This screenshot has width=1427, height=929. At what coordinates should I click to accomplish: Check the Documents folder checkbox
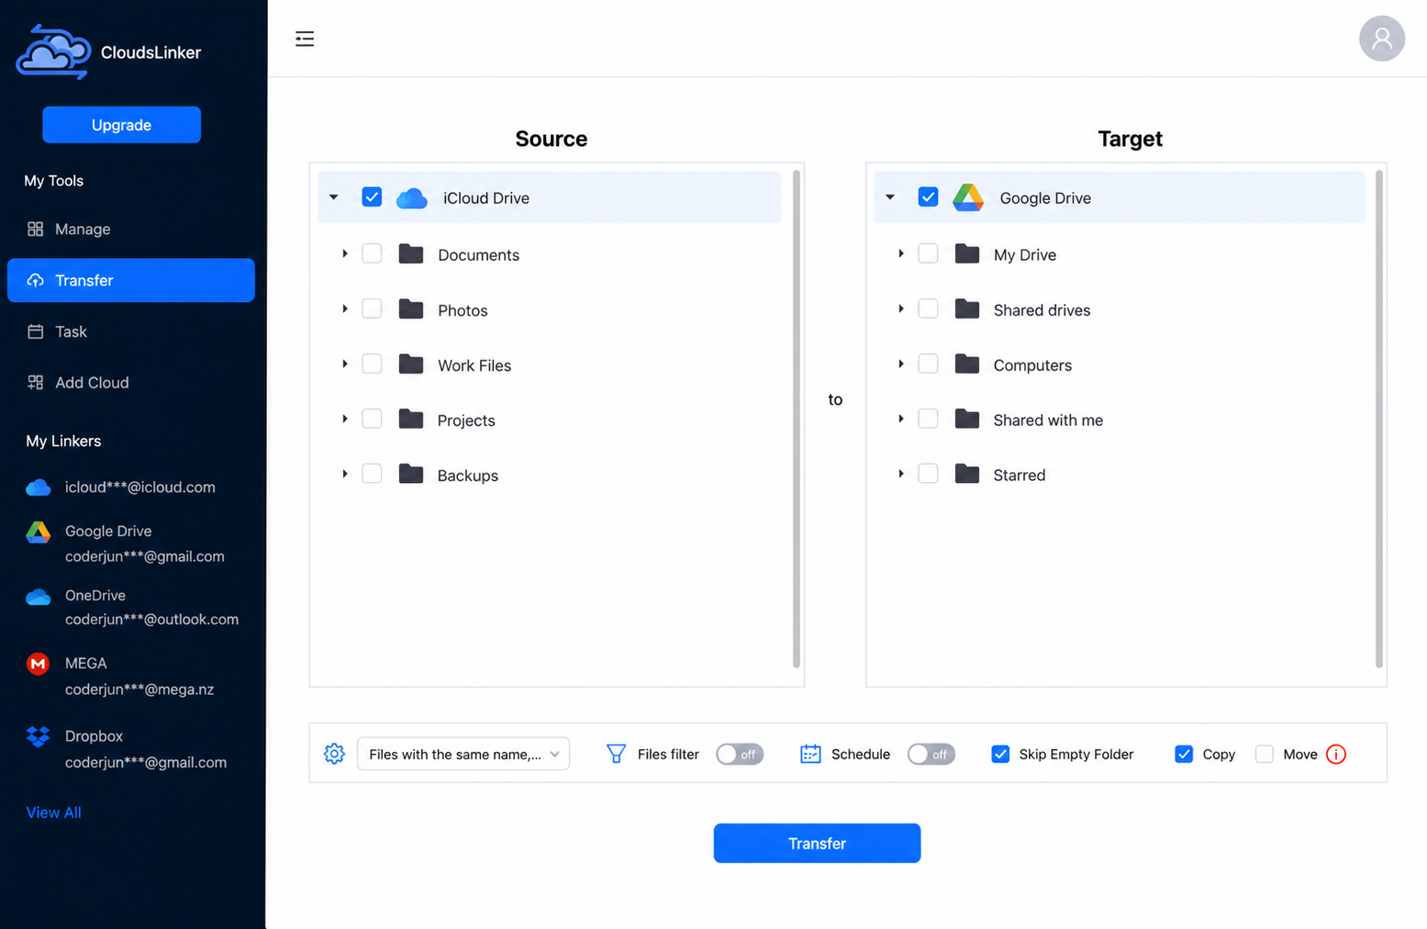[372, 254]
